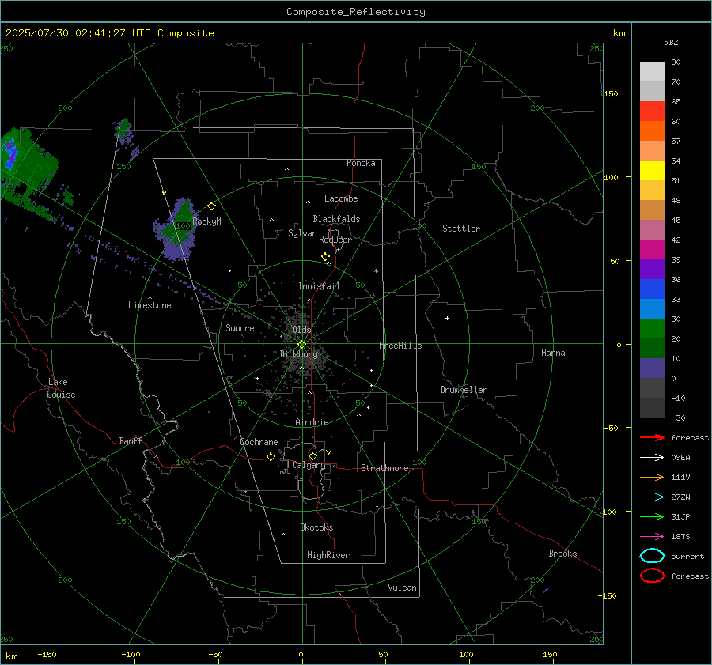Click the white 09EA arrow legend icon

click(652, 458)
